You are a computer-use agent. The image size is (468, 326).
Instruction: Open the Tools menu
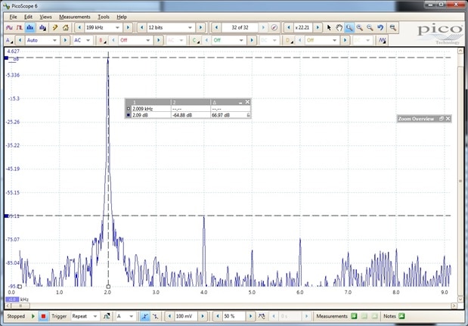[103, 16]
